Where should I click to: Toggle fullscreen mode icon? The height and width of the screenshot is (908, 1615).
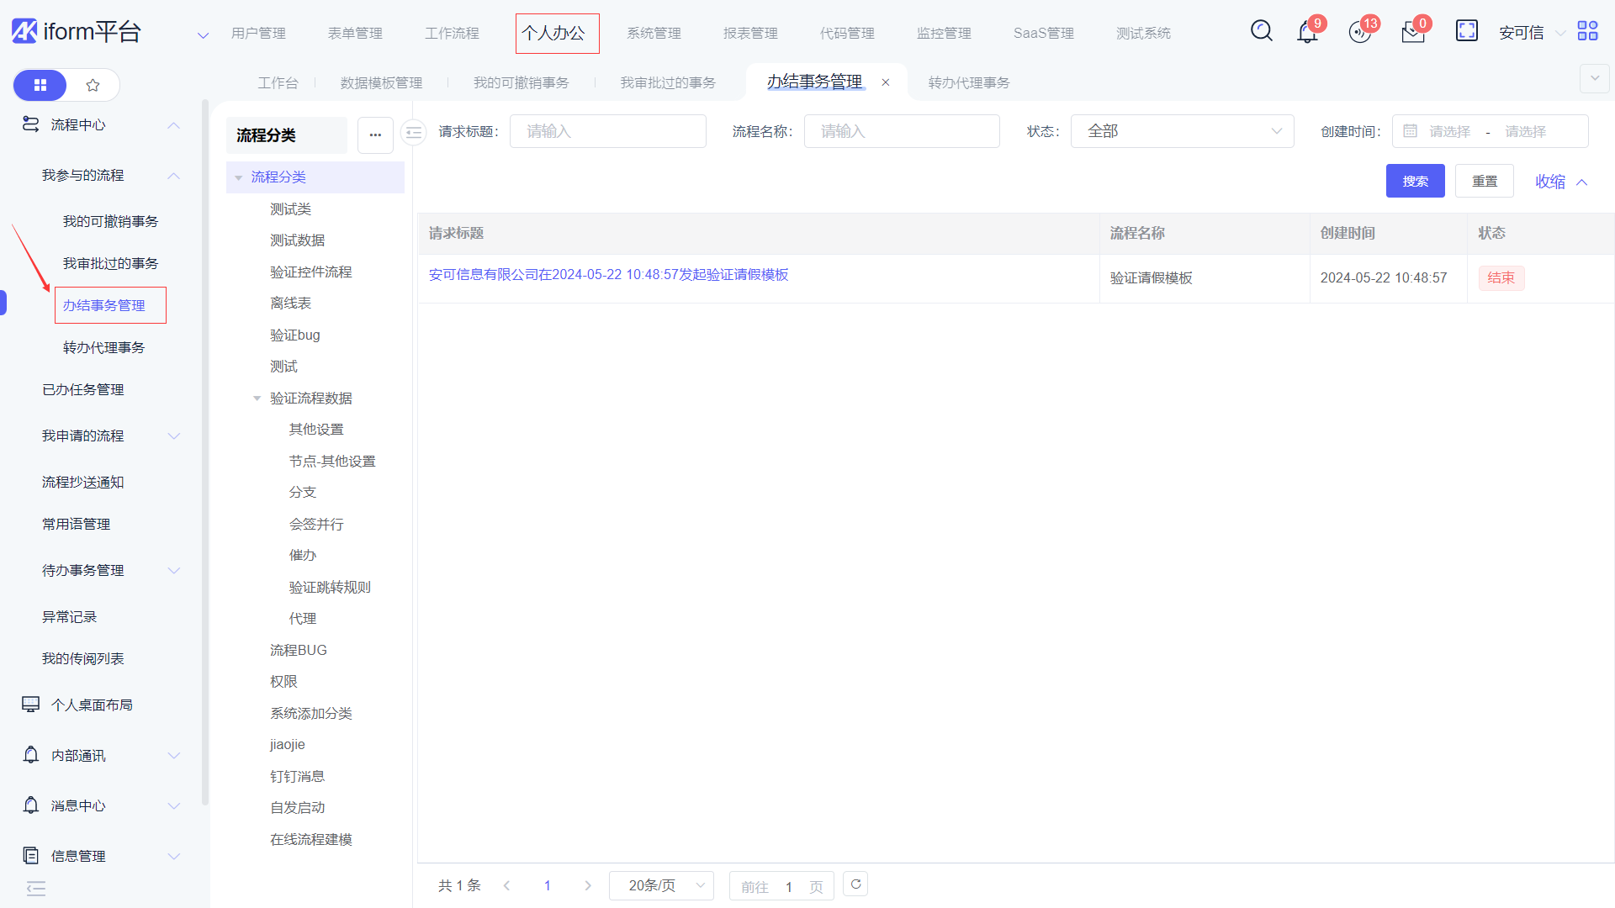(1466, 31)
